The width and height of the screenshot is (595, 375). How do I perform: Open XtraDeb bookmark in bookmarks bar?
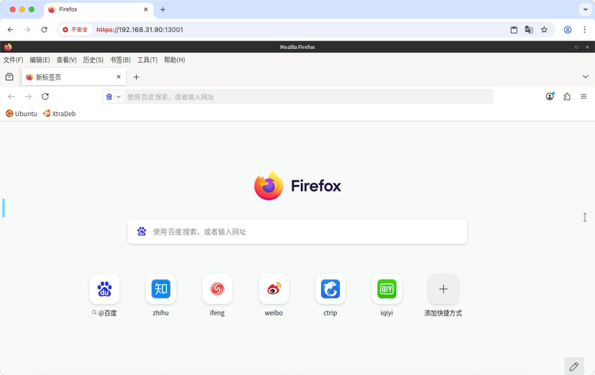59,114
